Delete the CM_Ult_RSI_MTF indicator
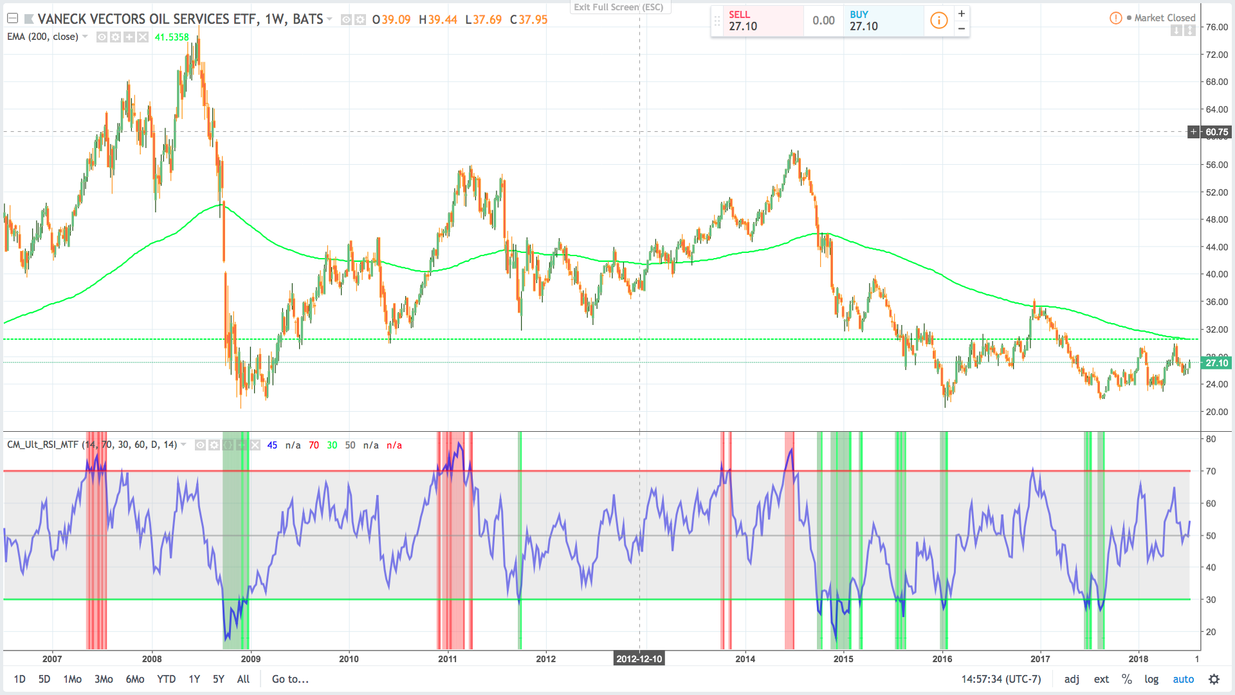Screen dimensions: 1235x695 click(x=255, y=445)
